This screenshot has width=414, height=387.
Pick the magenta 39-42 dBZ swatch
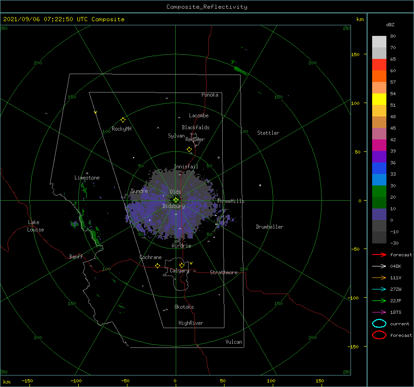pyautogui.click(x=379, y=145)
